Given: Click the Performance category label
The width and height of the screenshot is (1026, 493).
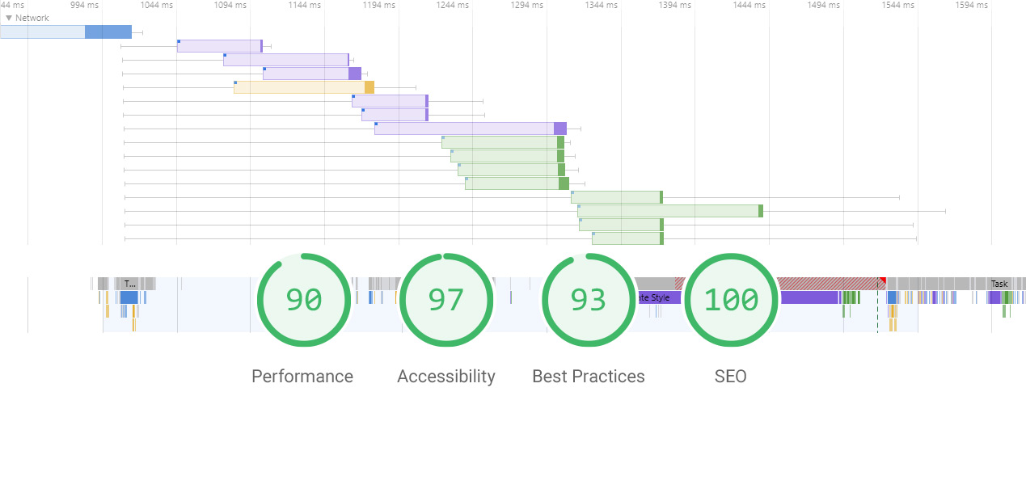Looking at the screenshot, I should pos(302,377).
